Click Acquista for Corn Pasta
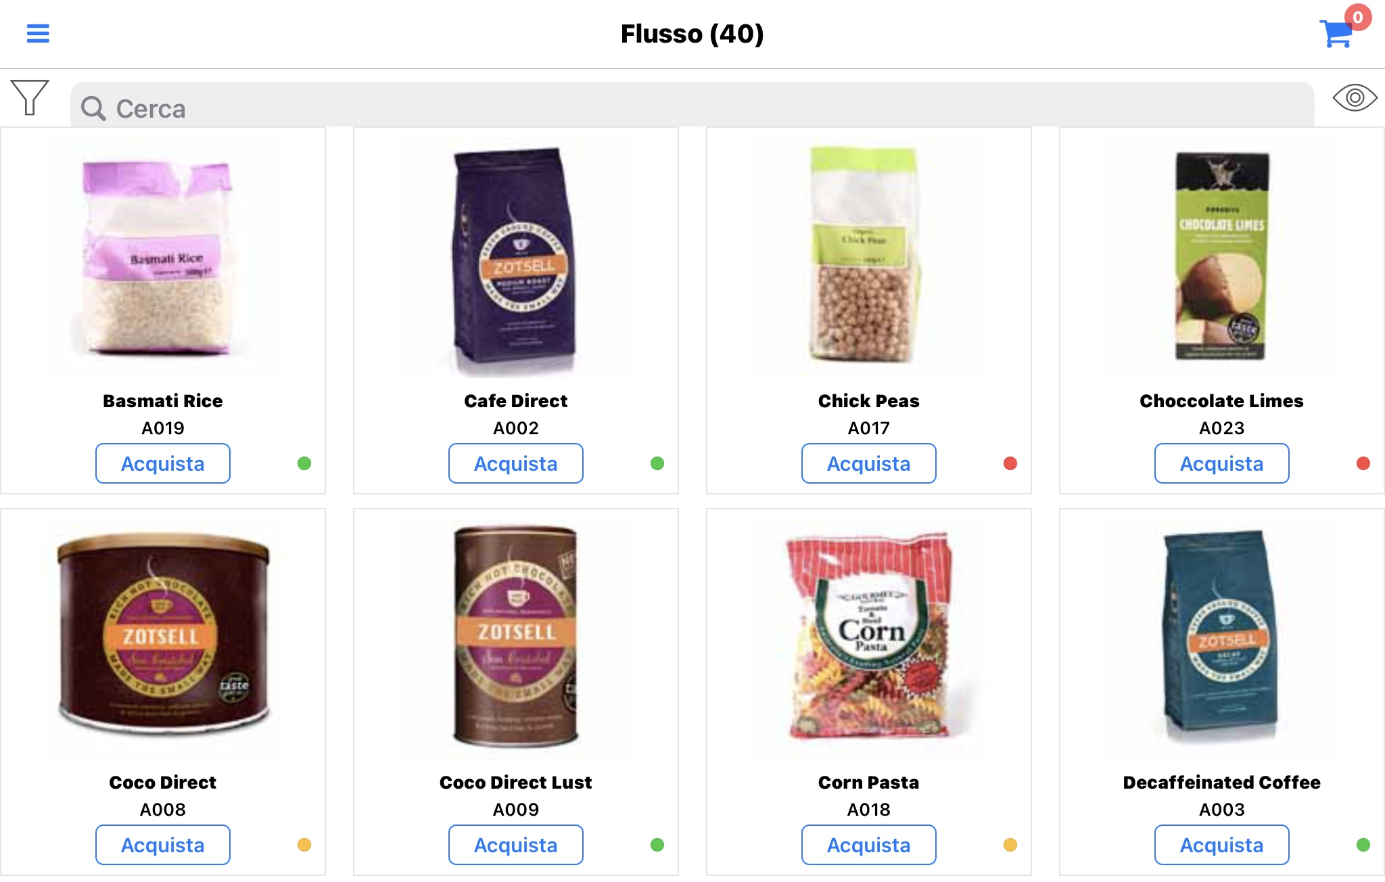Image resolution: width=1385 pixels, height=882 pixels. pos(869,845)
